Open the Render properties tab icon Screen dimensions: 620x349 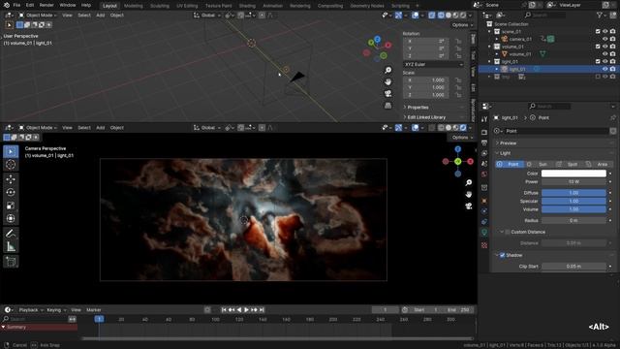click(x=484, y=132)
